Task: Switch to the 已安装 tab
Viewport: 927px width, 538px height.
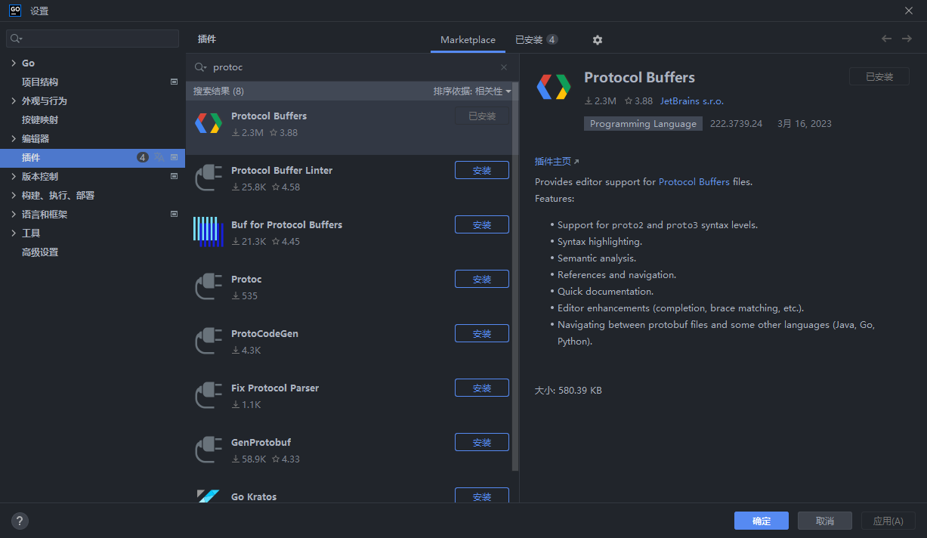Action: pos(536,39)
